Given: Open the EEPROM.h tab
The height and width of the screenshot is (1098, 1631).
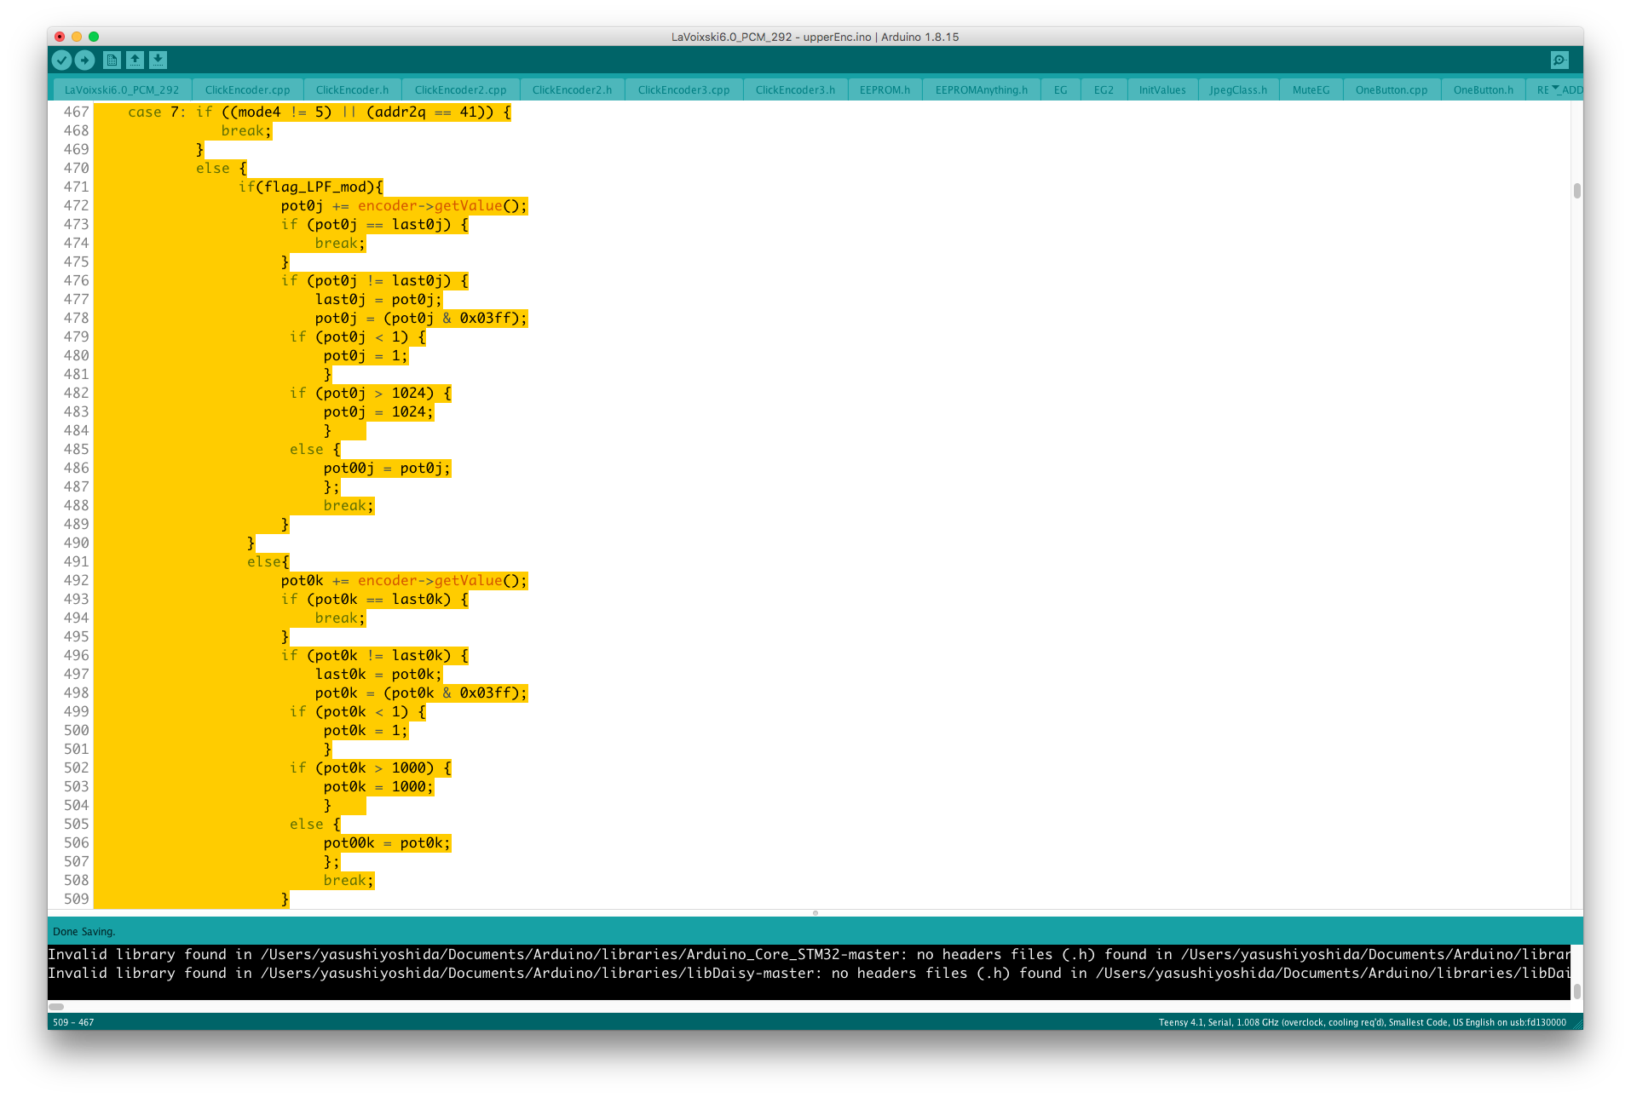Looking at the screenshot, I should point(885,89).
